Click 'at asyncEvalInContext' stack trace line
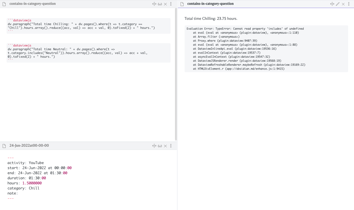 [x=232, y=57]
